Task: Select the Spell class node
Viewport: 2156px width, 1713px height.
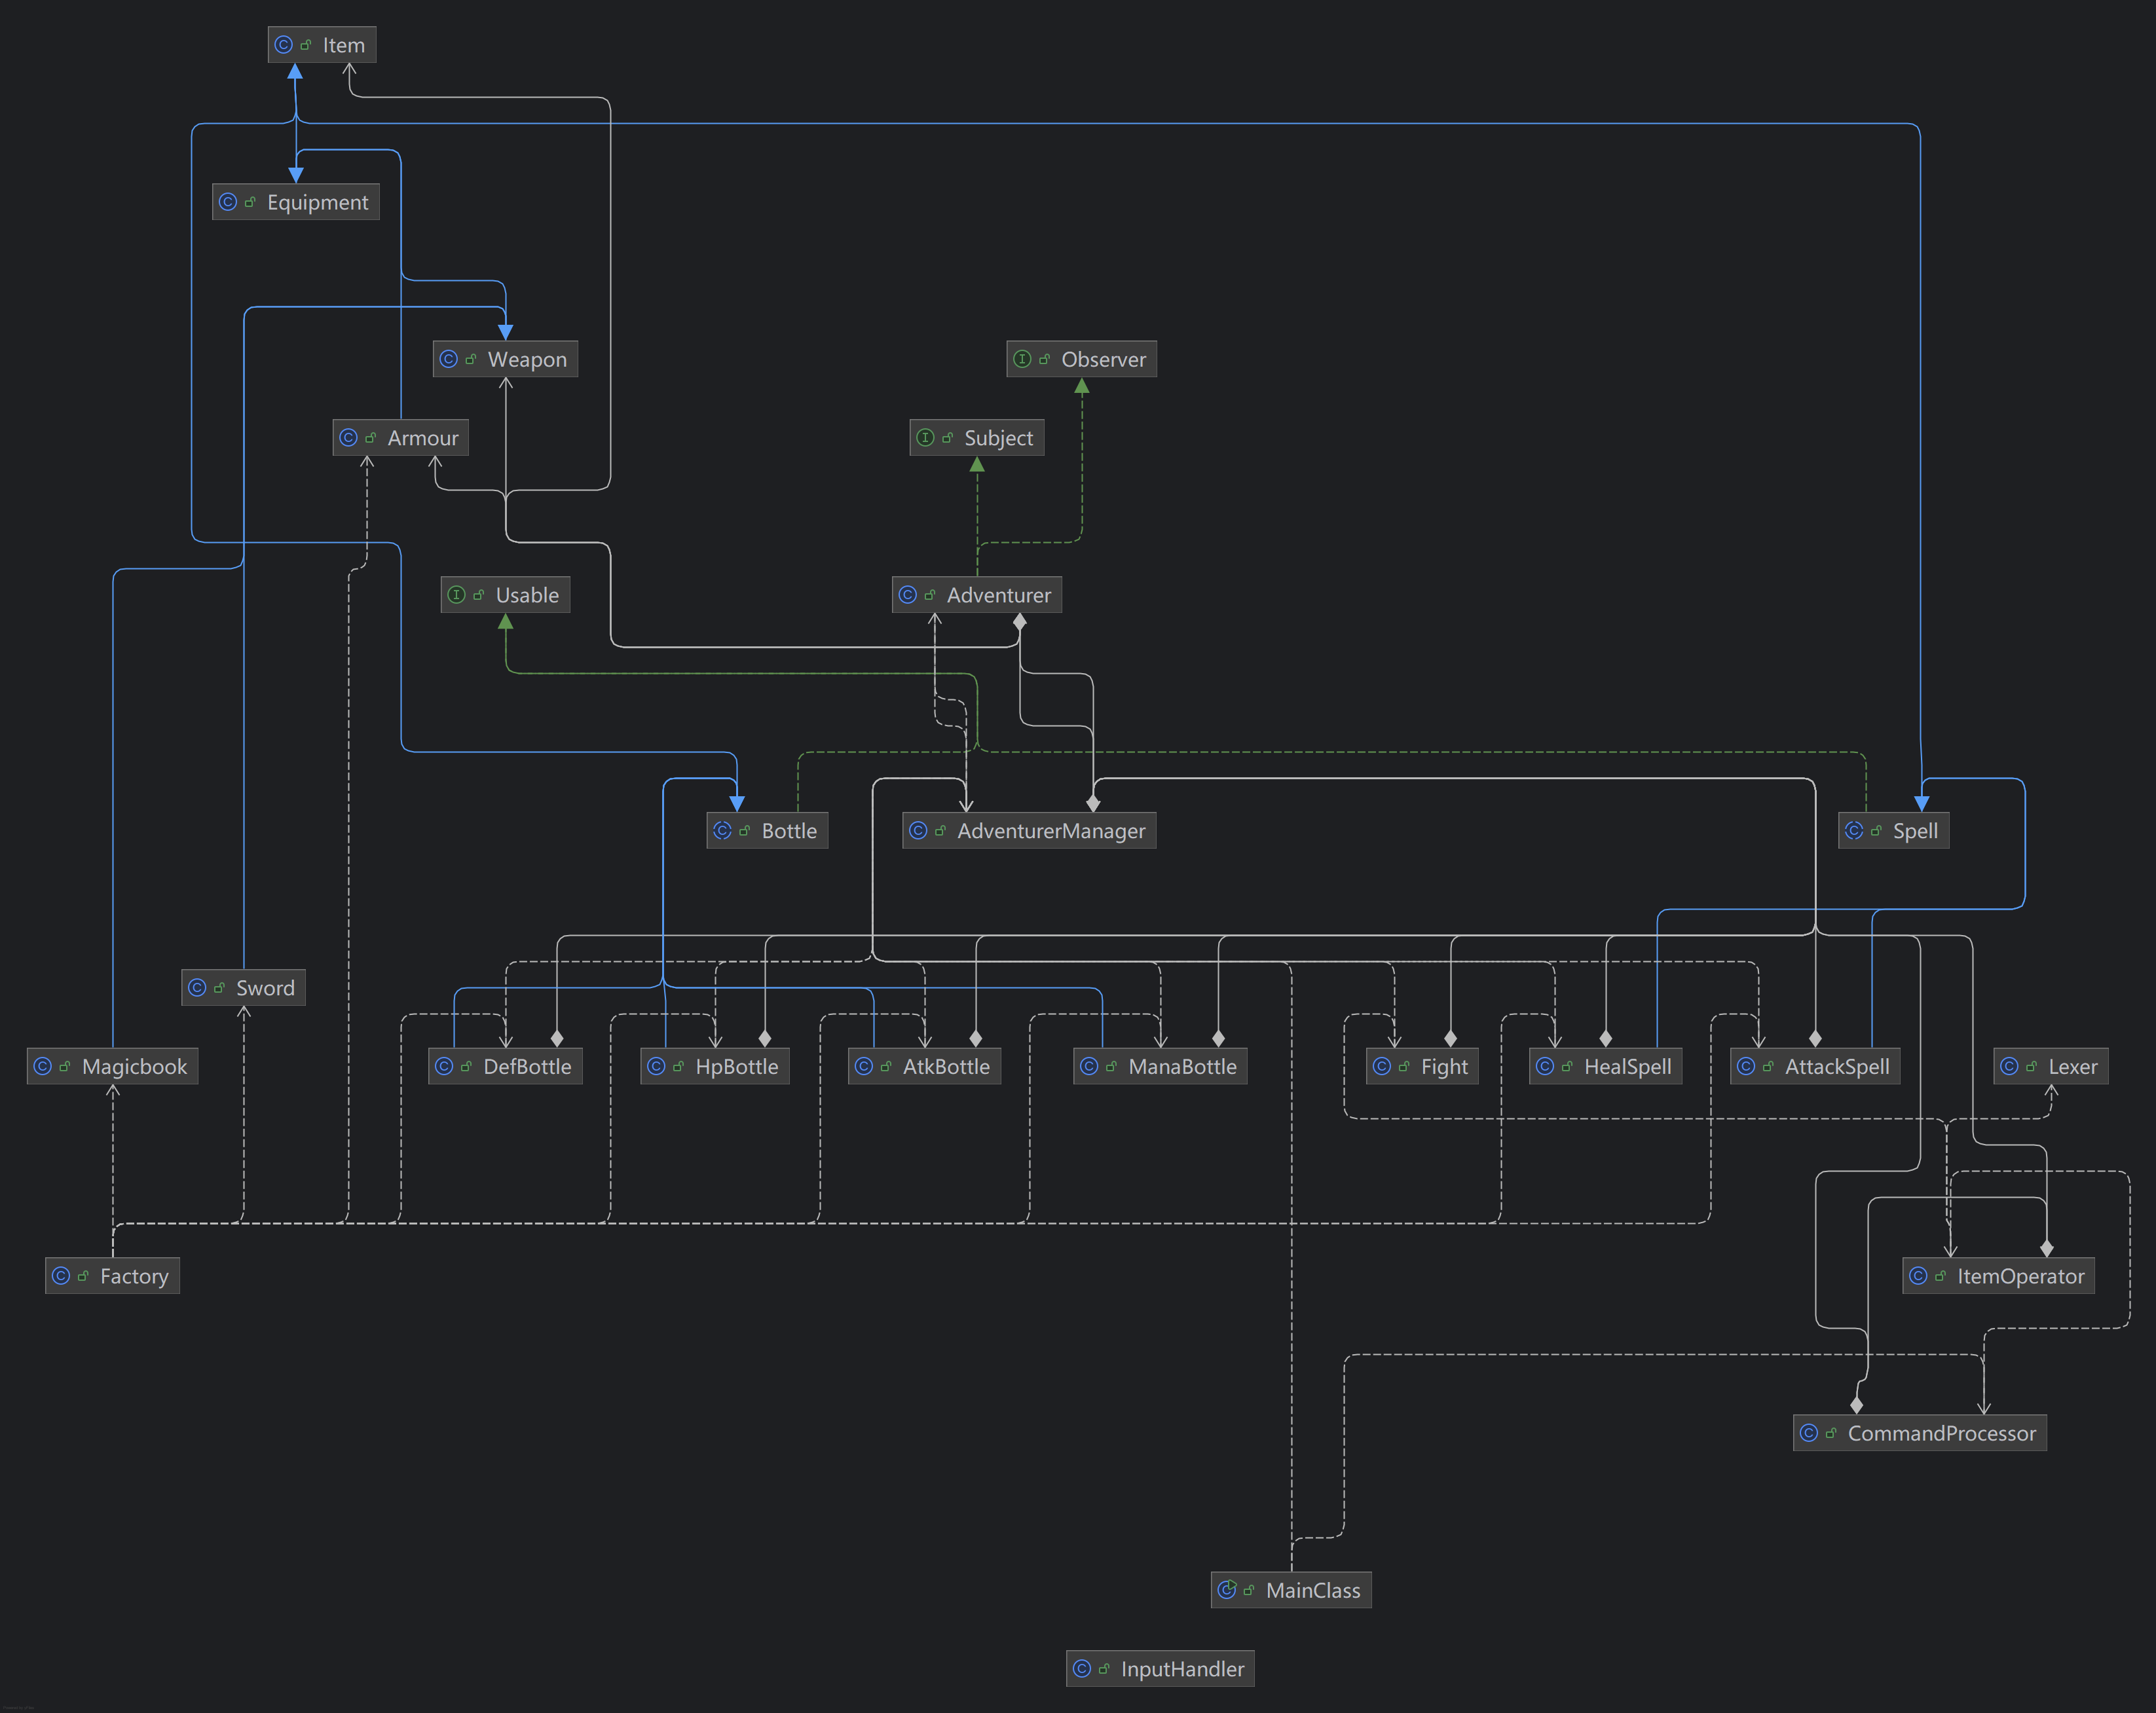Action: [1893, 831]
